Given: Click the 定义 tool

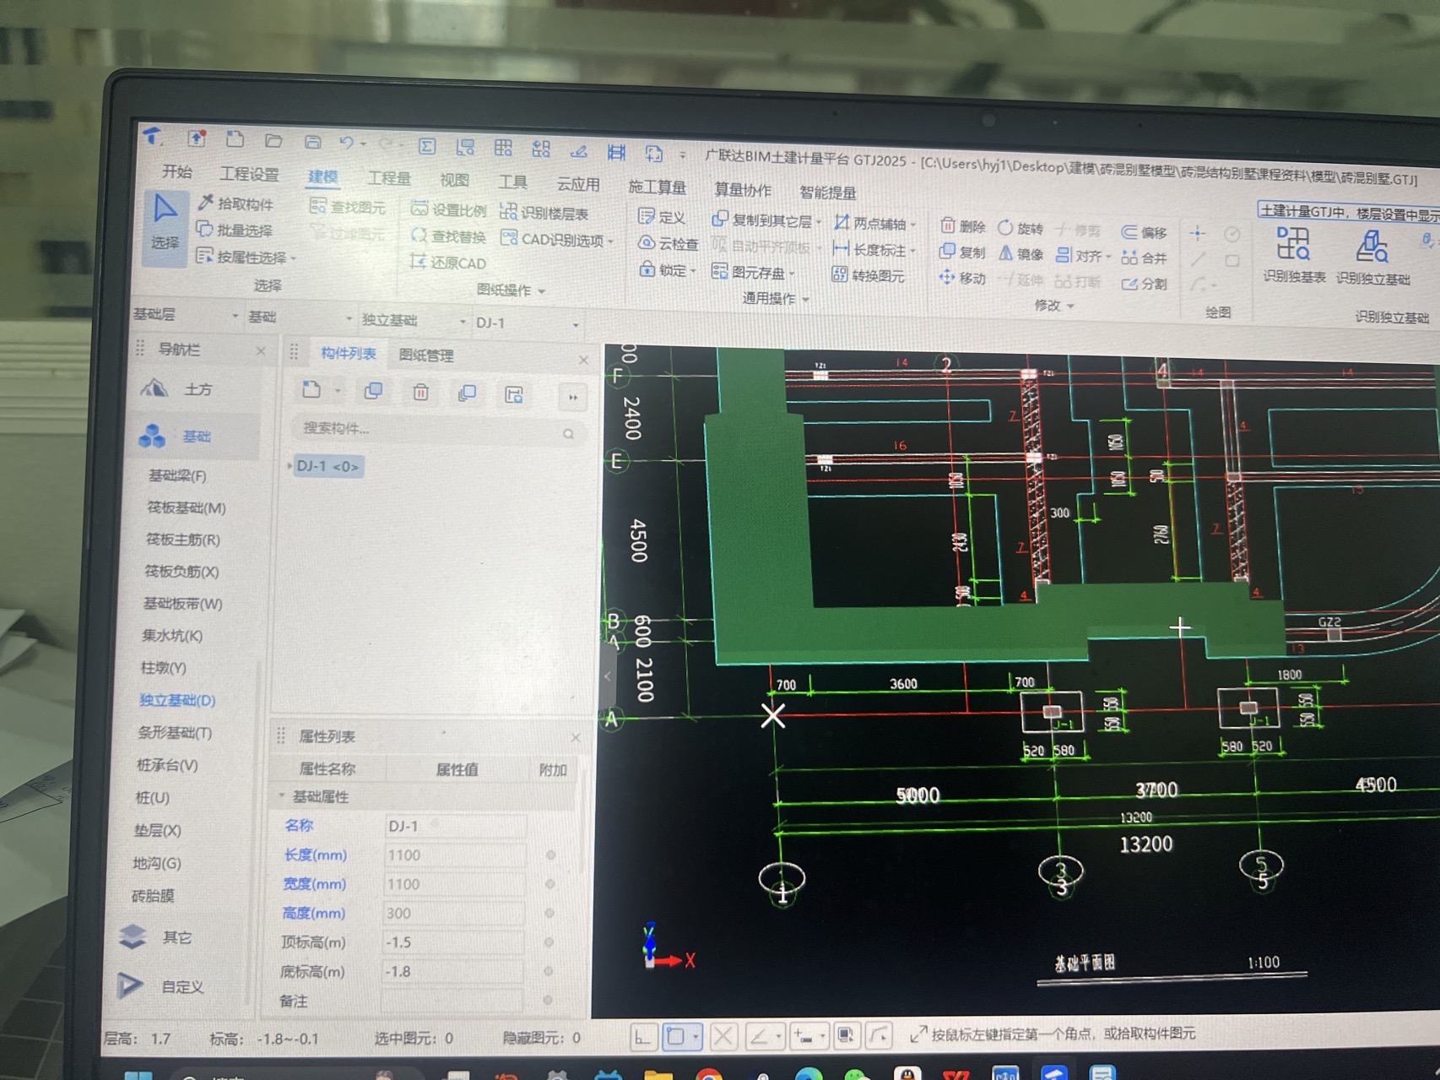Looking at the screenshot, I should [x=662, y=217].
